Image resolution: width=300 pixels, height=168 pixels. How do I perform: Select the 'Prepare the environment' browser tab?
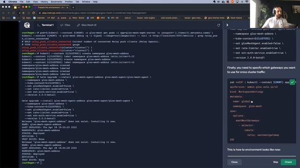[51, 7]
